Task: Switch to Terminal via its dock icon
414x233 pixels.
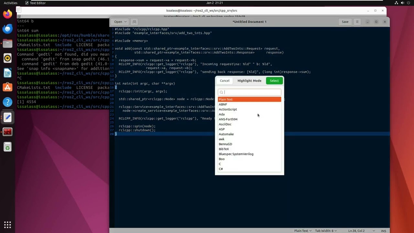Action: click(x=7, y=132)
